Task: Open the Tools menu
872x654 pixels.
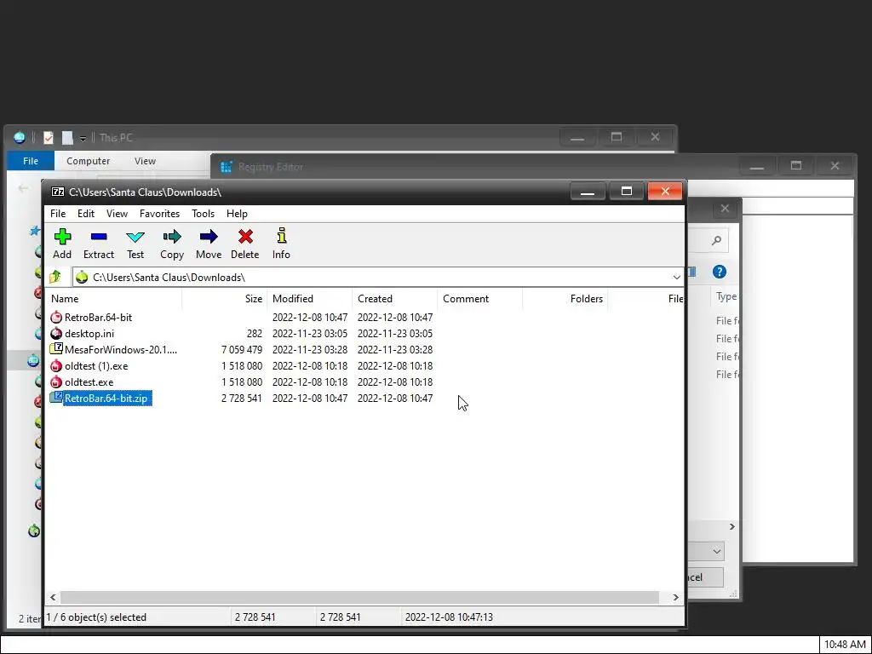Action: [x=203, y=214]
